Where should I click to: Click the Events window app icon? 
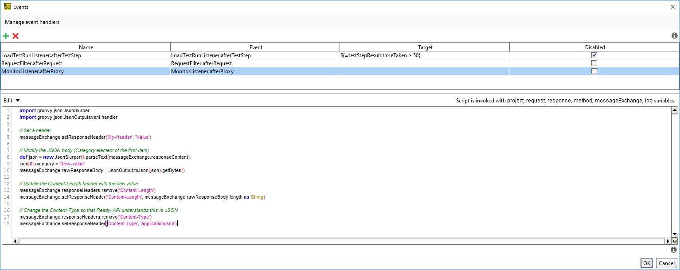(7, 7)
